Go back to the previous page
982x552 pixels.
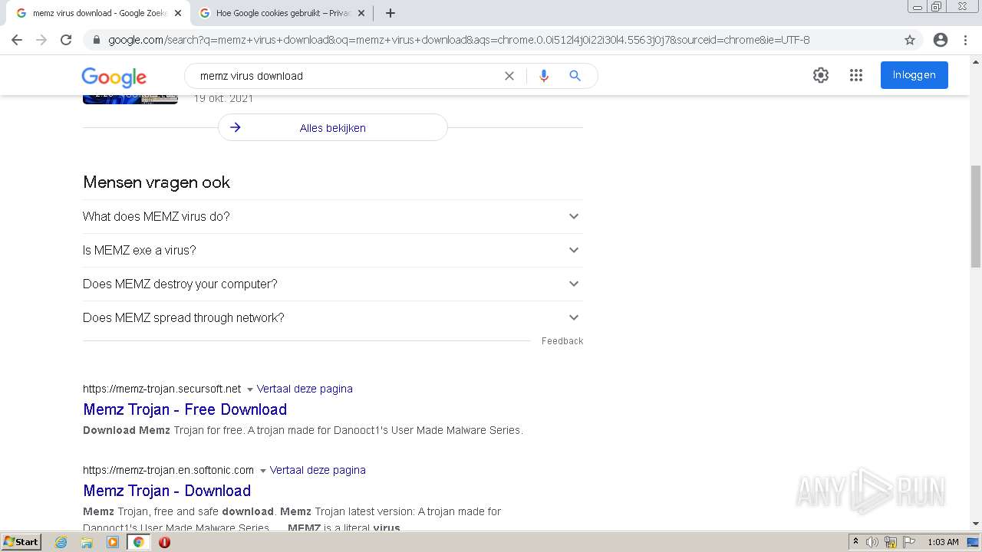(17, 40)
